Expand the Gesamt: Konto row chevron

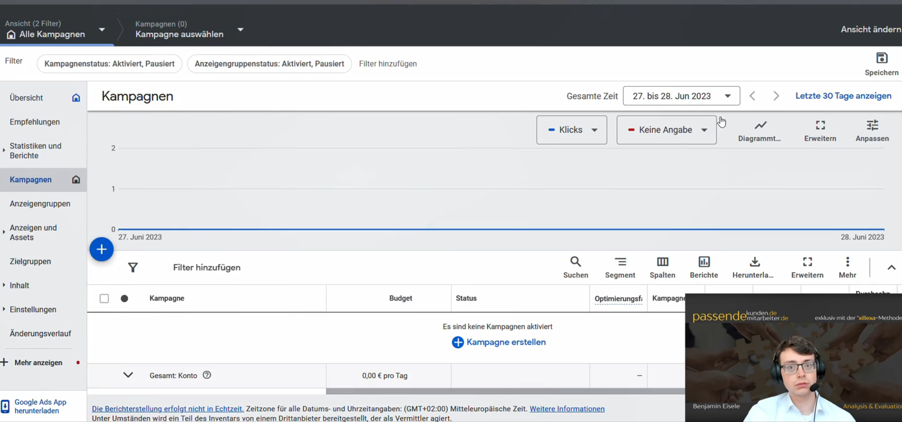[x=128, y=375]
